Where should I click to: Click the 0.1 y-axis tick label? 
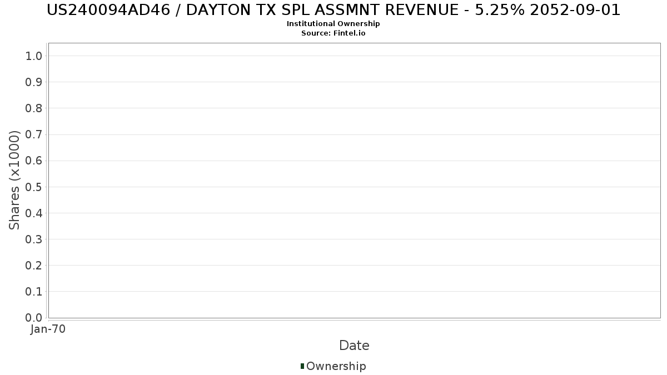[34, 292]
